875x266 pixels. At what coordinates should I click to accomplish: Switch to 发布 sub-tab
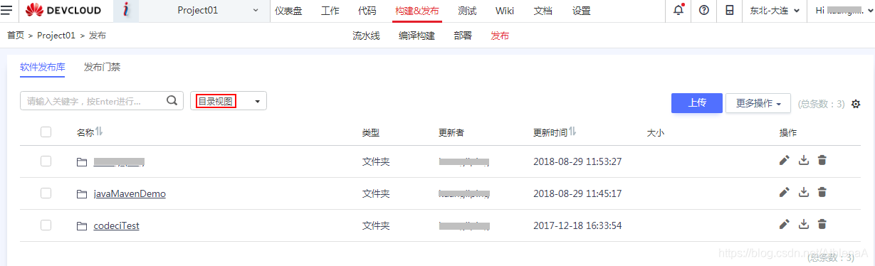(500, 36)
